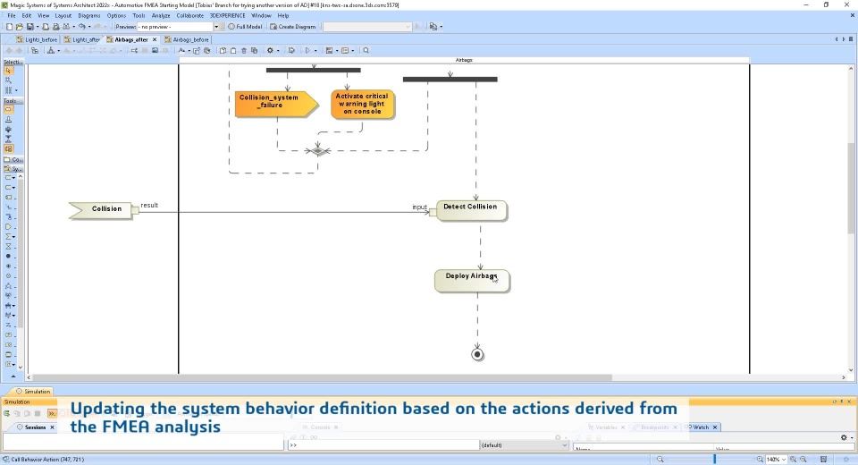Expand the Co... palette group
Image resolution: width=858 pixels, height=465 pixels.
coord(13,159)
